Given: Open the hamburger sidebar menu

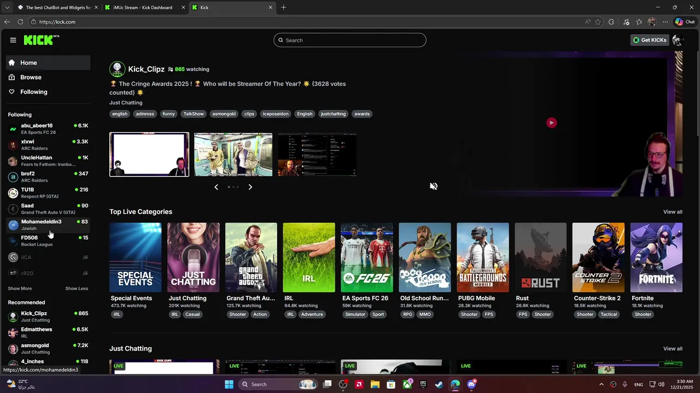Looking at the screenshot, I should (13, 40).
